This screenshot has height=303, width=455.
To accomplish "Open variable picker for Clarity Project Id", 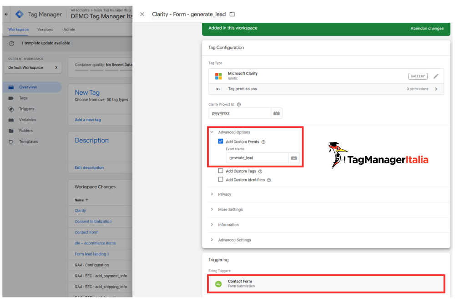I will tap(277, 113).
